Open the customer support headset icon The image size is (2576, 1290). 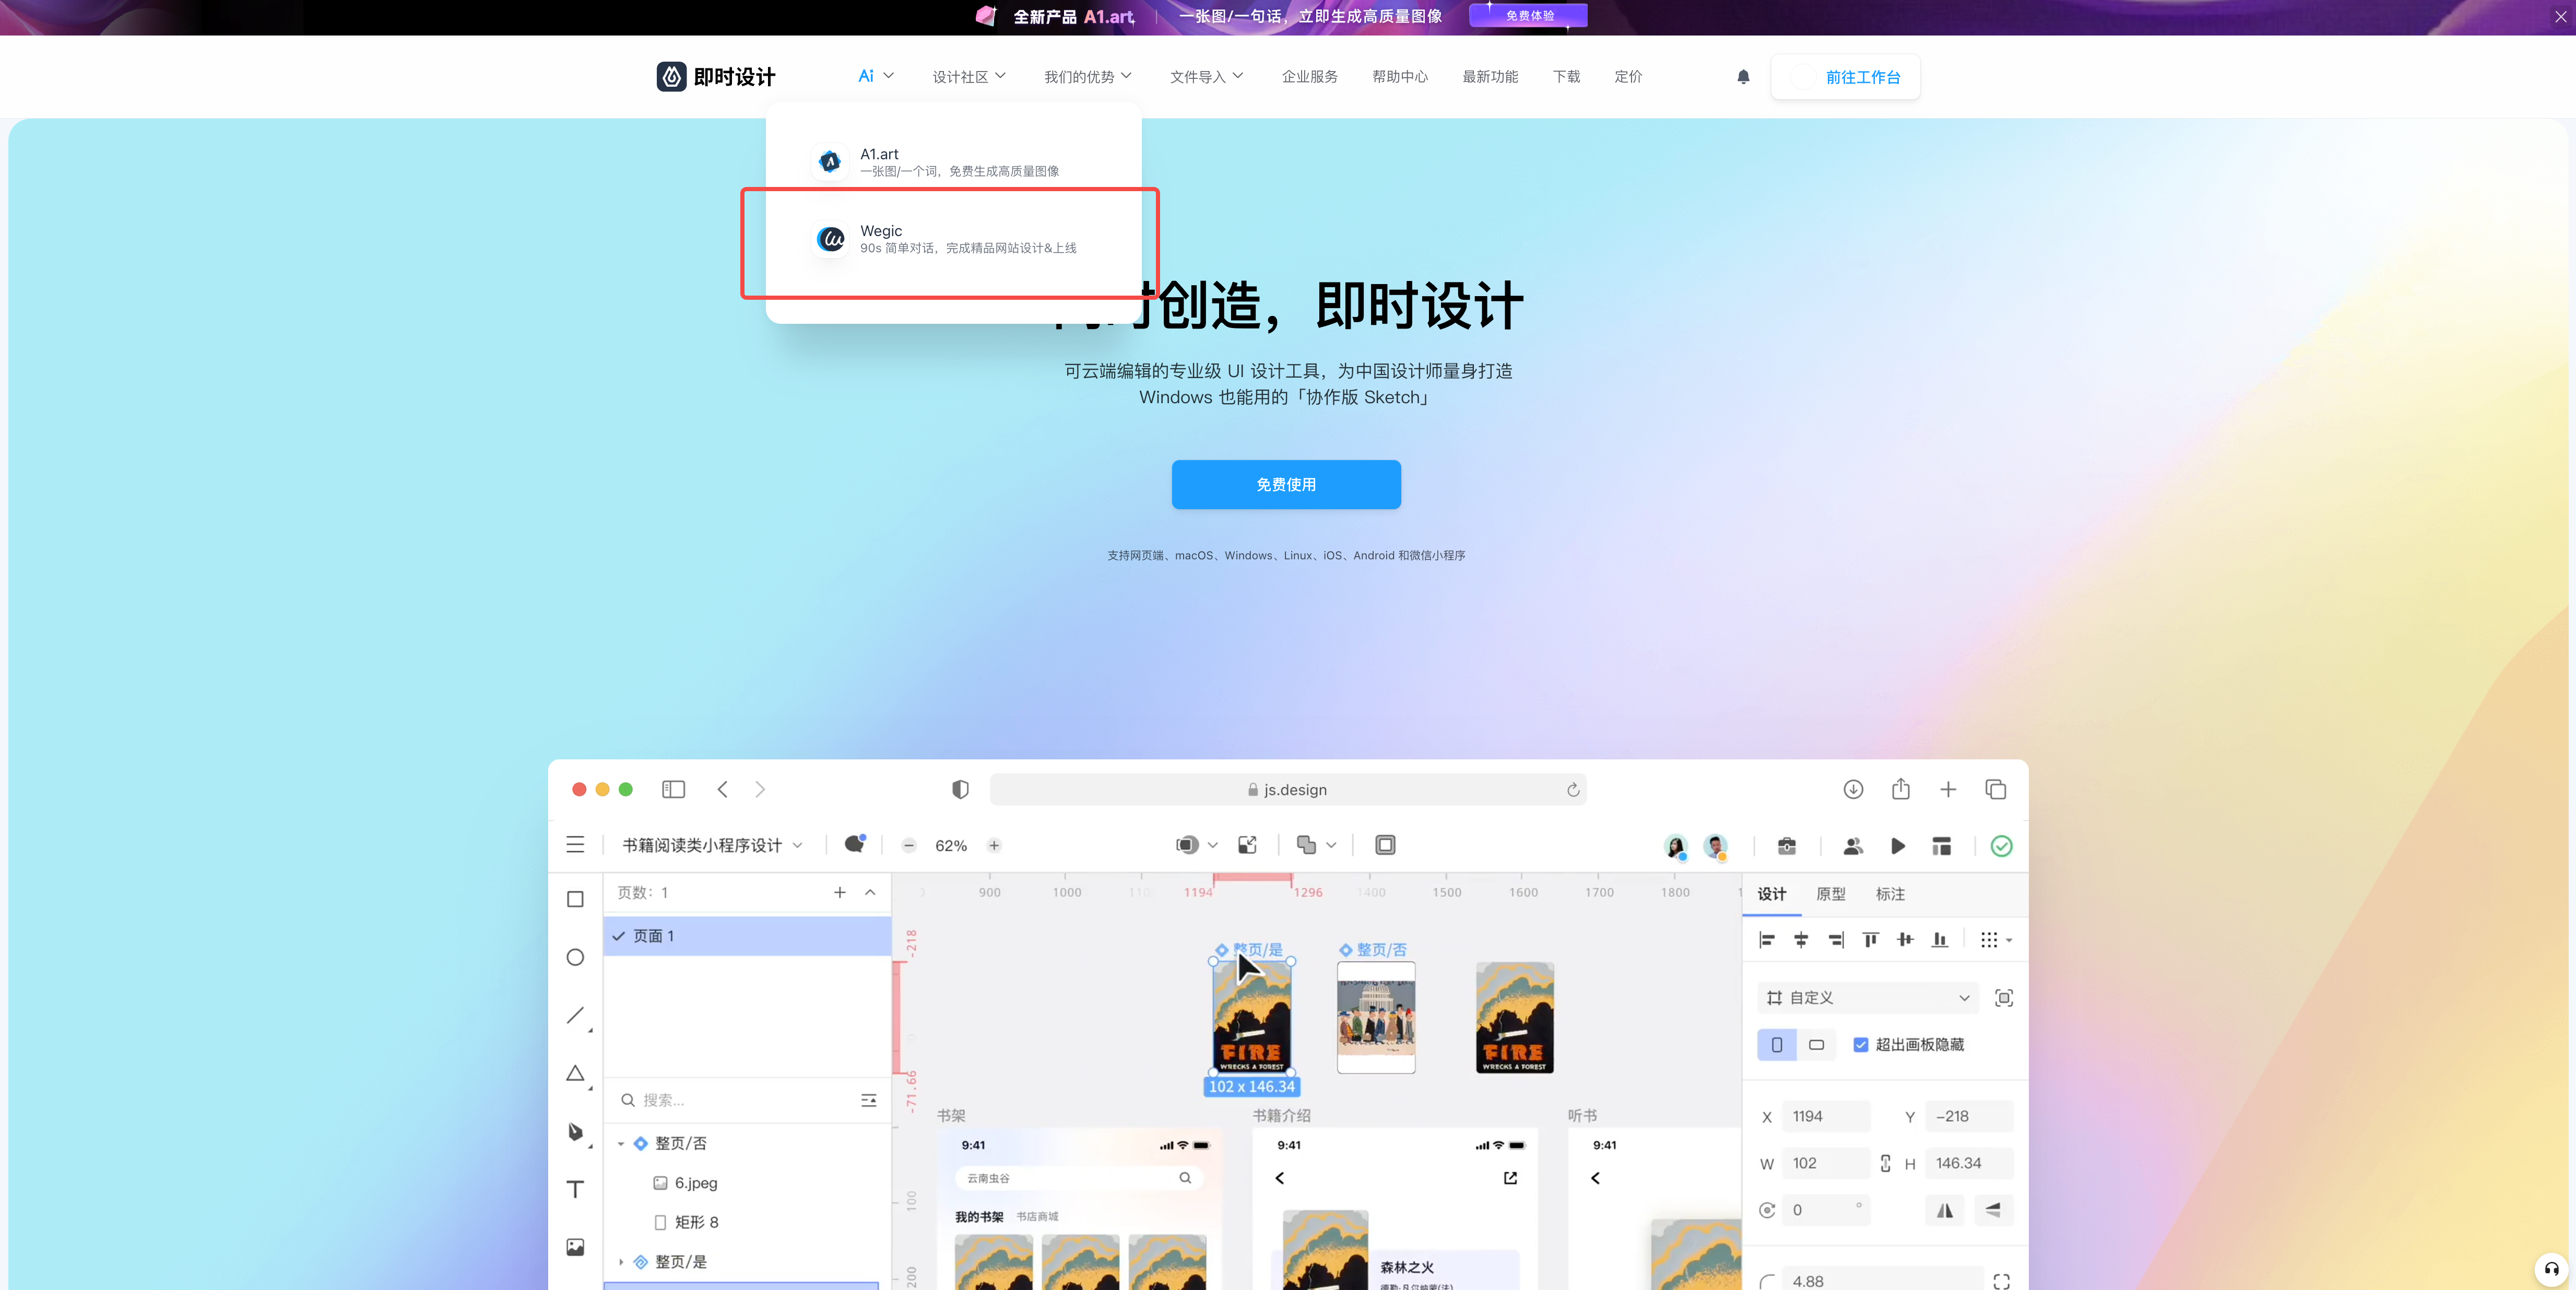tap(2551, 1269)
